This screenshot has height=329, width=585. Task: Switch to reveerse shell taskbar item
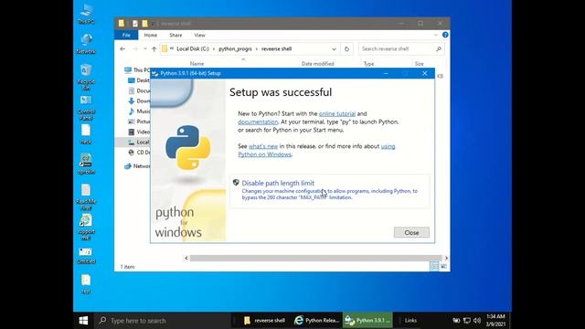pos(264,321)
